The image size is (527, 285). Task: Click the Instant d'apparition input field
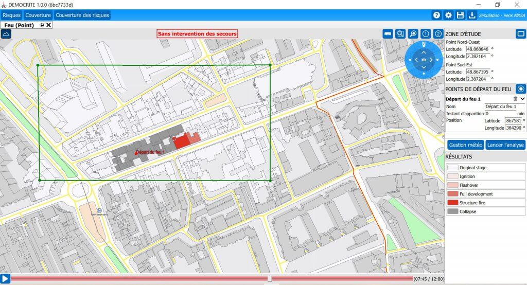[x=500, y=113]
